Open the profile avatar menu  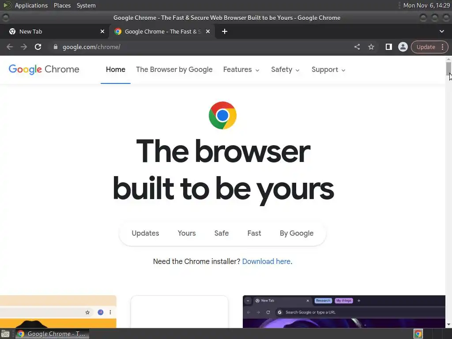pos(403,47)
